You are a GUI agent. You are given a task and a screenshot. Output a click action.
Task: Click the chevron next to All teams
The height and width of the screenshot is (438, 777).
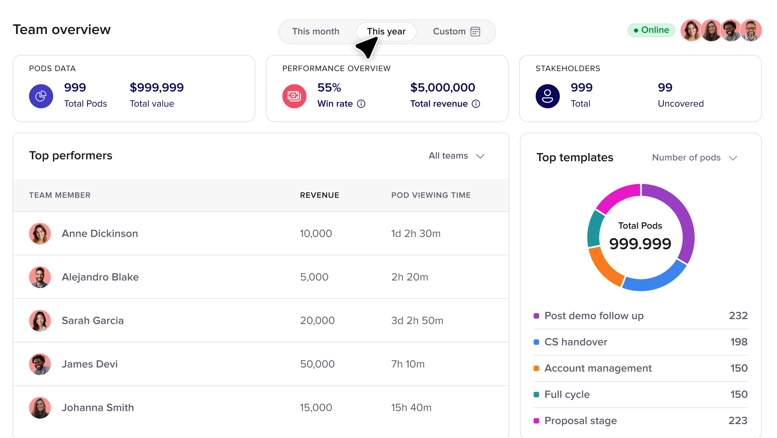(480, 156)
